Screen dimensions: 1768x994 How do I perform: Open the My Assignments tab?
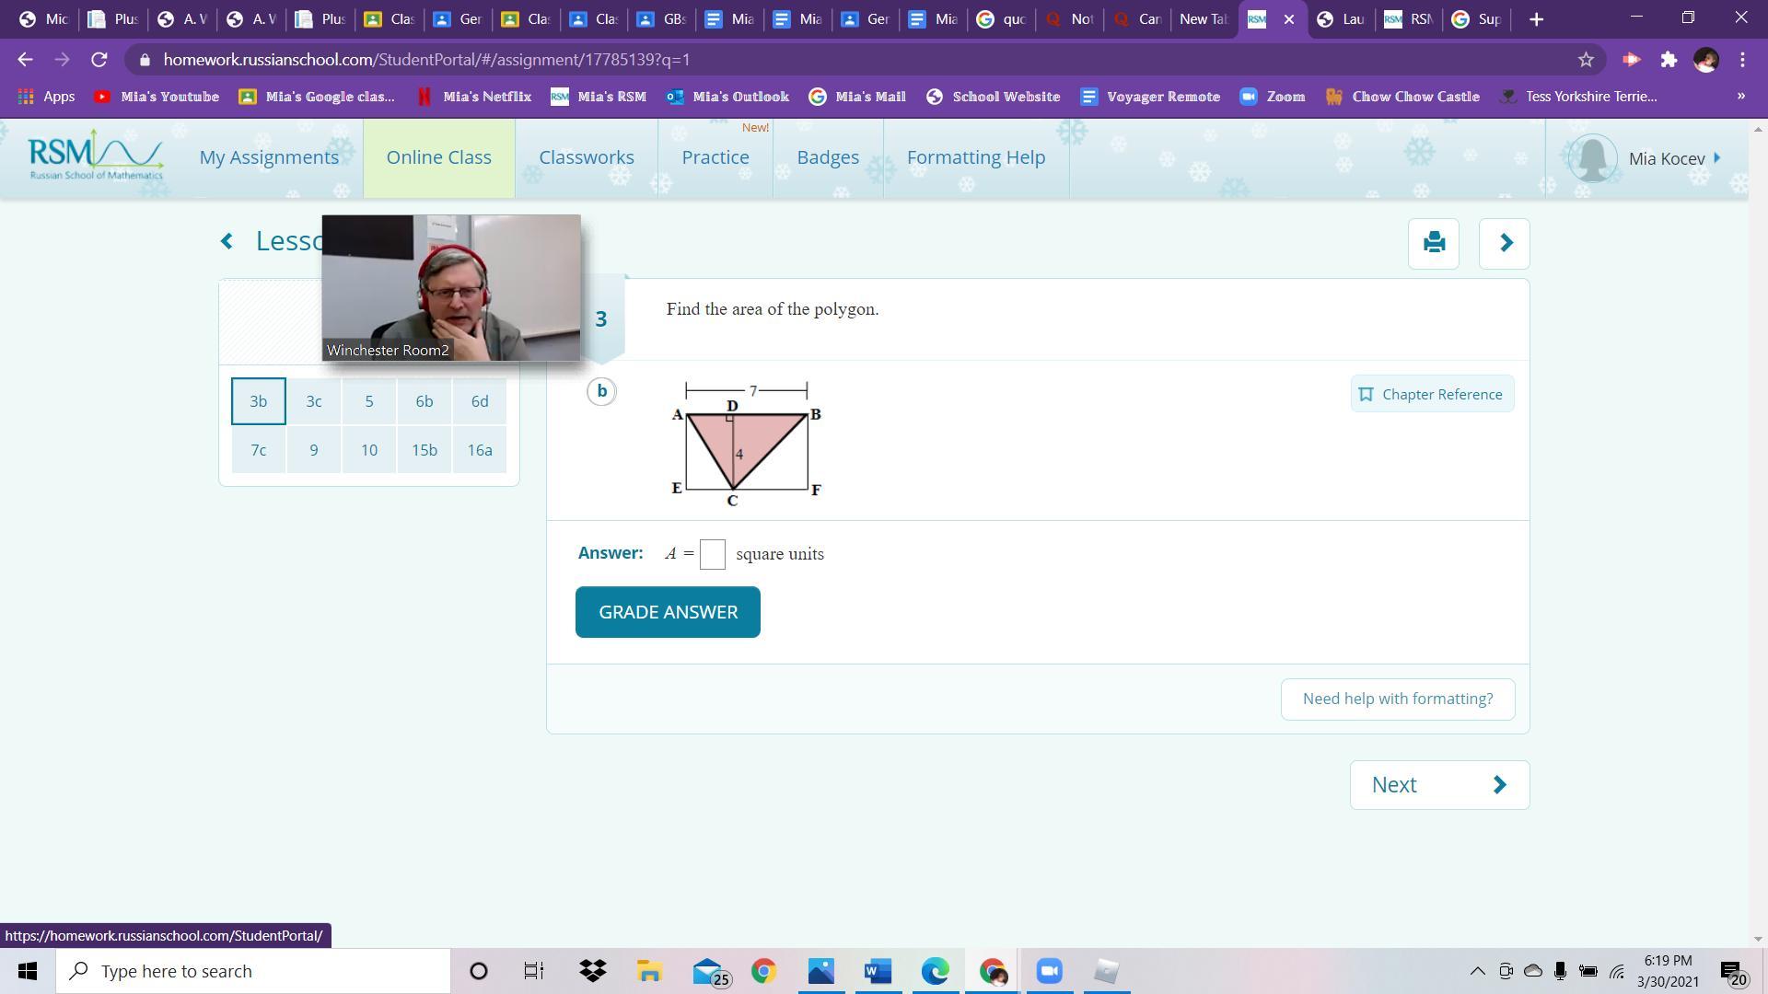(269, 157)
